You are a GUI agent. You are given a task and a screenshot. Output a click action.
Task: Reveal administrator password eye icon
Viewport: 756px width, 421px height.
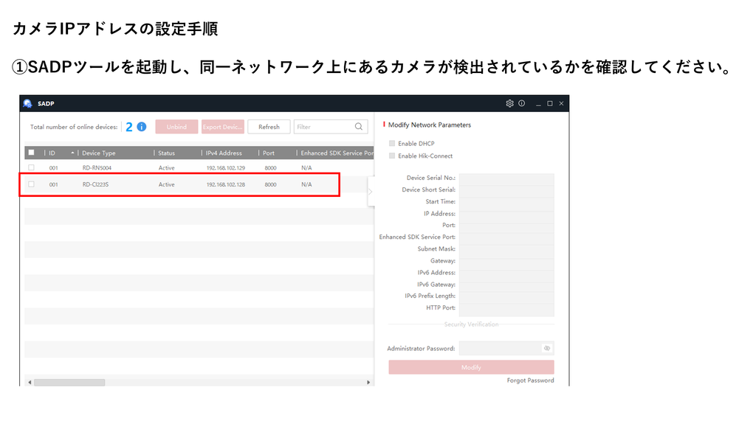click(x=547, y=348)
